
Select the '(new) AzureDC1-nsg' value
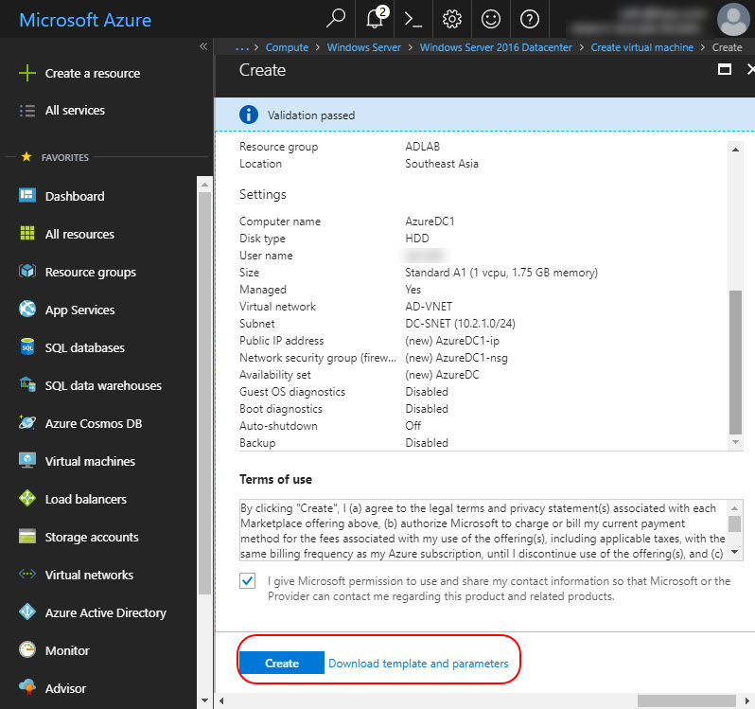[x=456, y=358]
